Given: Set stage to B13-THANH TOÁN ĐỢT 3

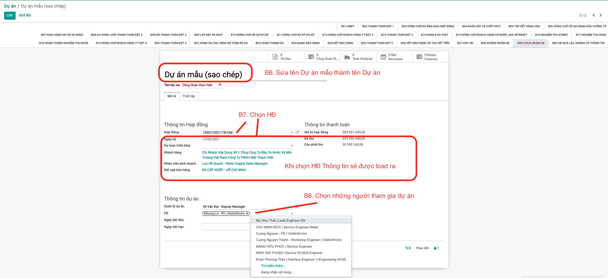Looking at the screenshot, I should 397,35.
